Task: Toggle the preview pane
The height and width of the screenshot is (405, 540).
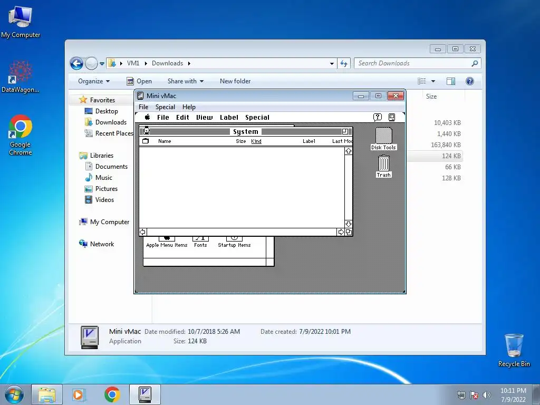Action: pyautogui.click(x=451, y=81)
